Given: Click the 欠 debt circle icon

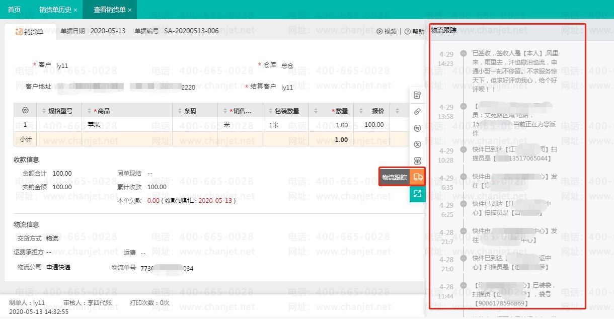Looking at the screenshot, I should click(417, 144).
